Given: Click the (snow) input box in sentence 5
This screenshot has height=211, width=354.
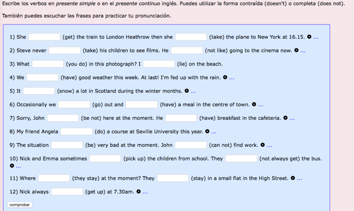Looking at the screenshot, I should [x=39, y=91].
